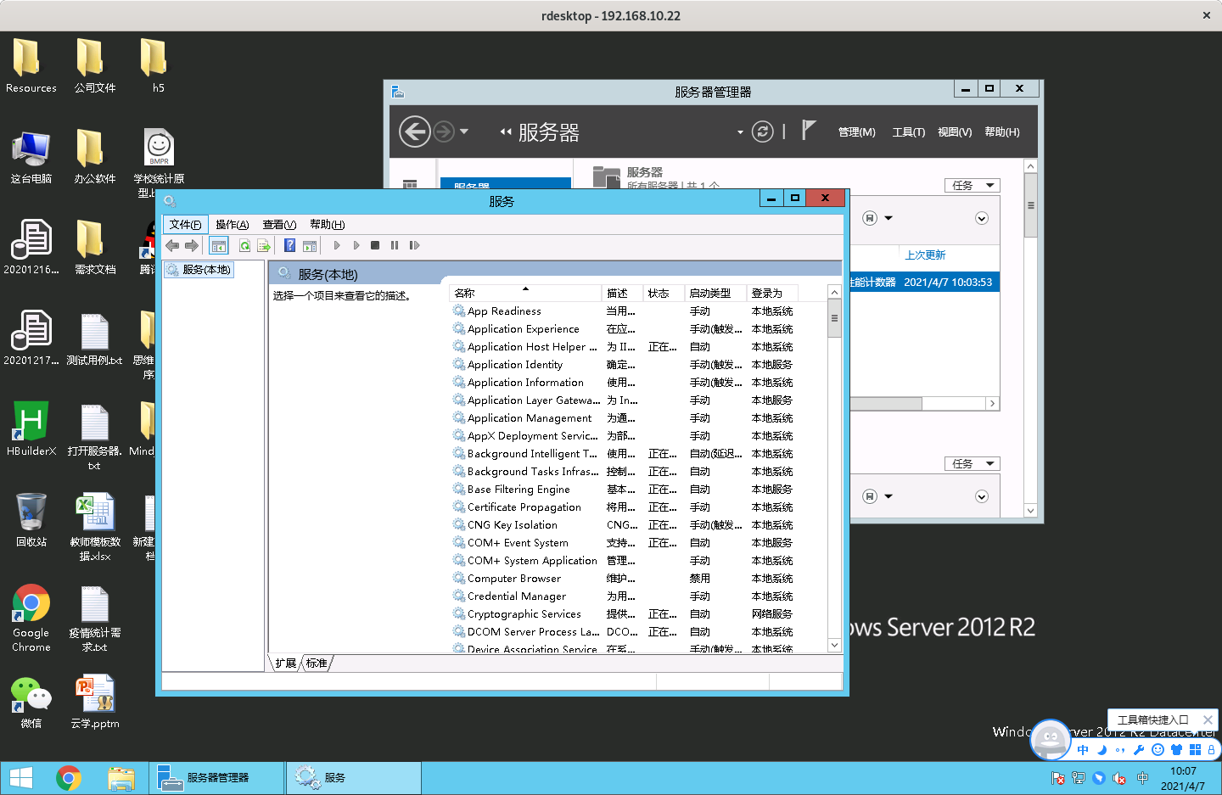Switch to the 标准 tab
This screenshot has width=1222, height=795.
tap(317, 663)
